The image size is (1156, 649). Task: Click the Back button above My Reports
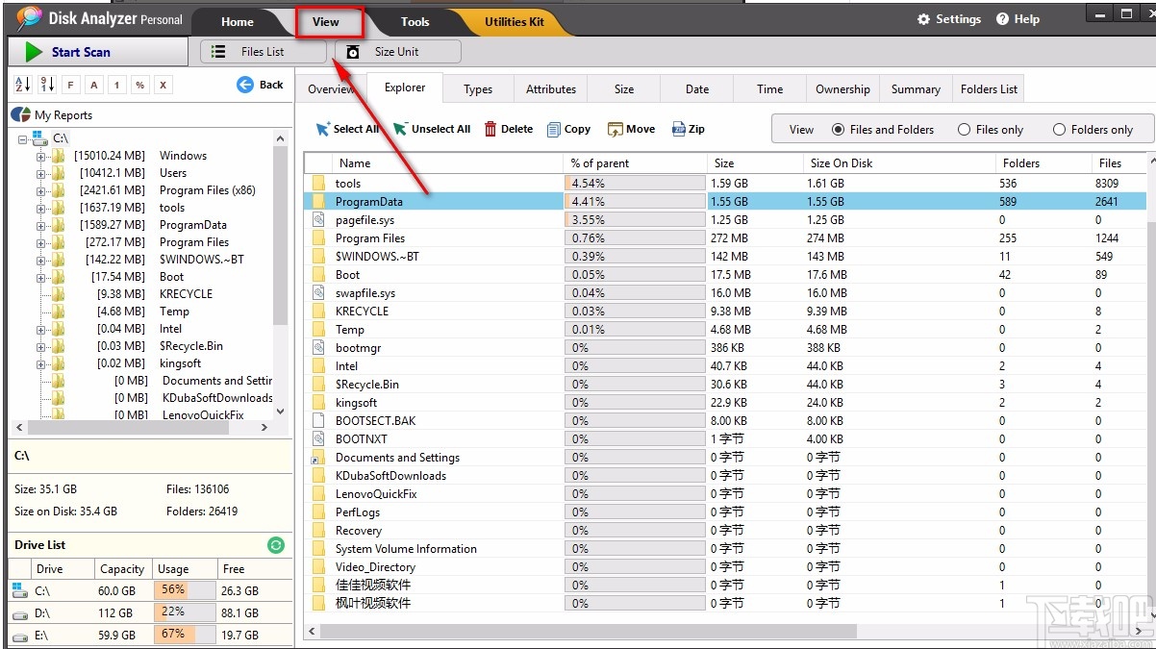[258, 85]
